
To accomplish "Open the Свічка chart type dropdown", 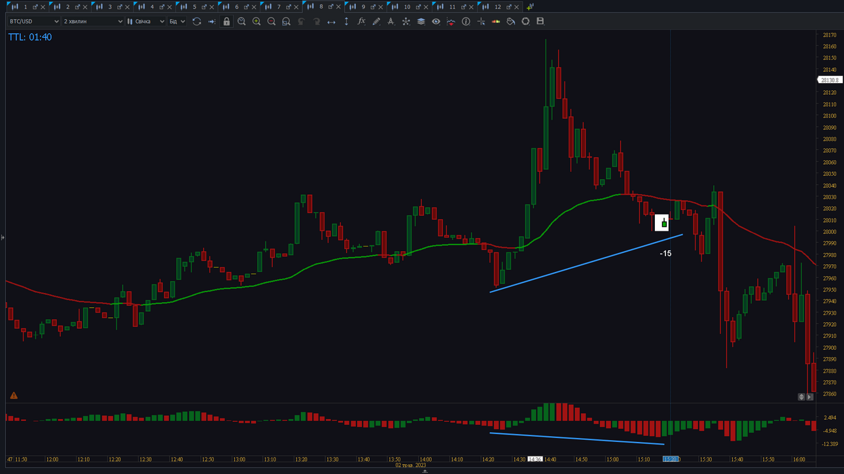I will pyautogui.click(x=145, y=22).
